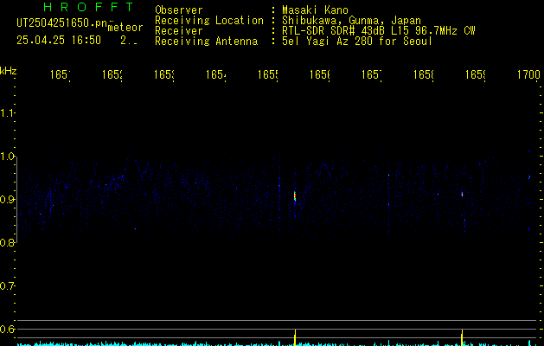Image resolution: width=544 pixels, height=346 pixels.
Task: Click the 0.6 frequency axis label
Action: [x=7, y=329]
